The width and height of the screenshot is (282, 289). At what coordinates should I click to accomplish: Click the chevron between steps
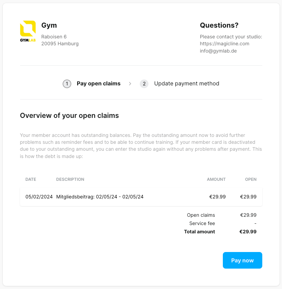coord(130,84)
